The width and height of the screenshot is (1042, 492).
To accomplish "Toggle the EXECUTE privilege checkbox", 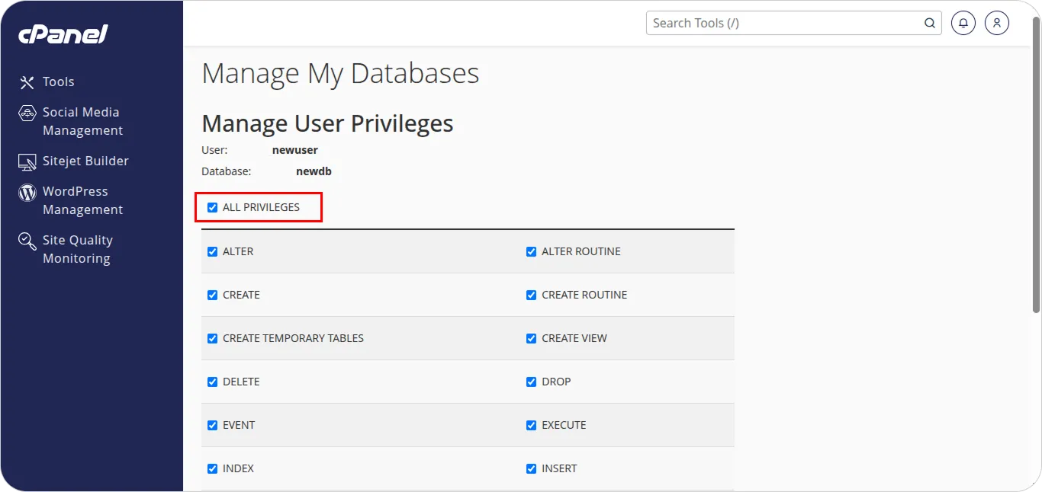I will (532, 425).
